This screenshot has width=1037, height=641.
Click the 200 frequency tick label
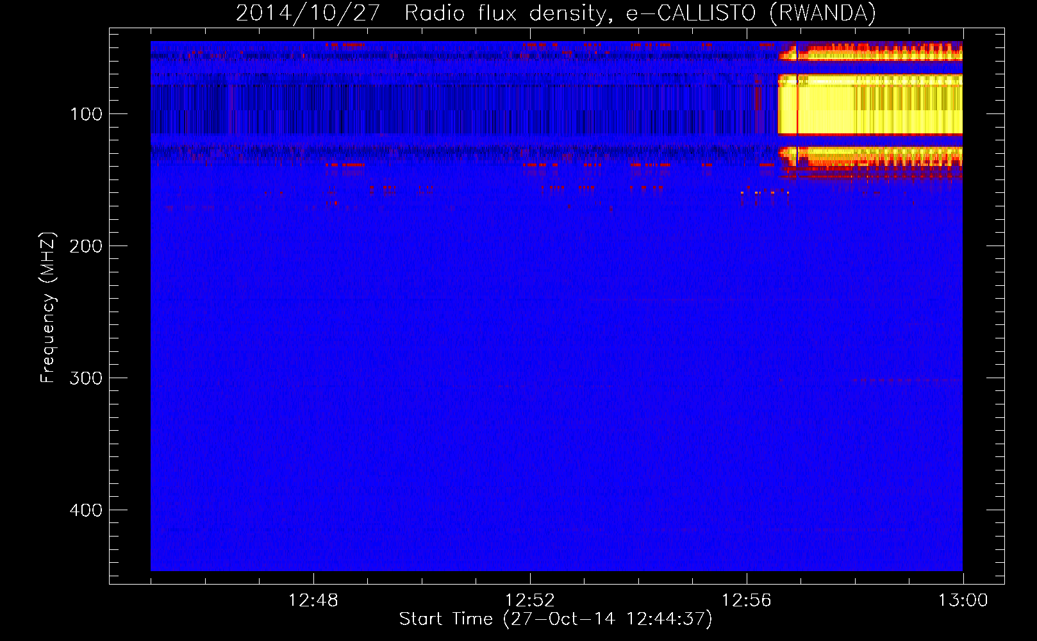[86, 246]
